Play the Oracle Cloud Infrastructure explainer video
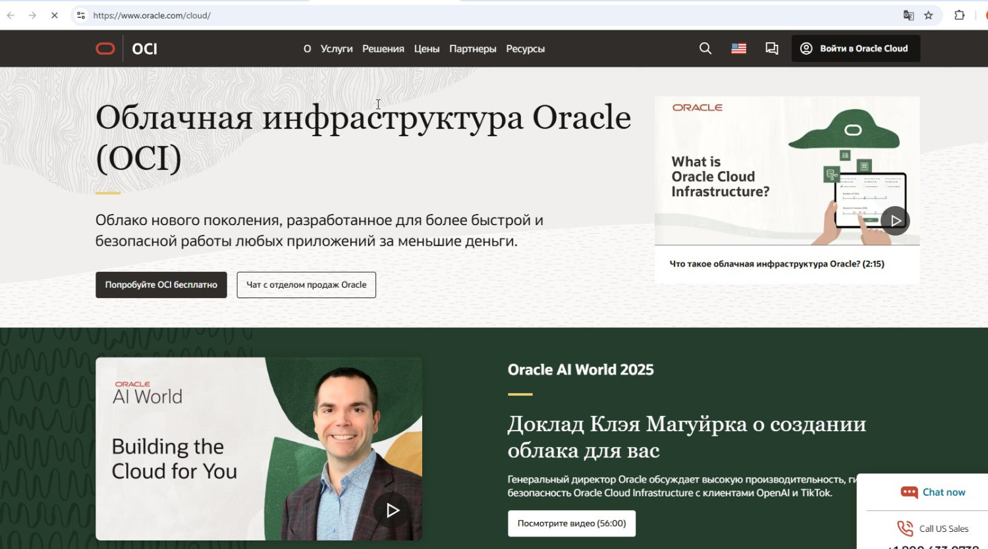The height and width of the screenshot is (549, 988). tap(894, 221)
